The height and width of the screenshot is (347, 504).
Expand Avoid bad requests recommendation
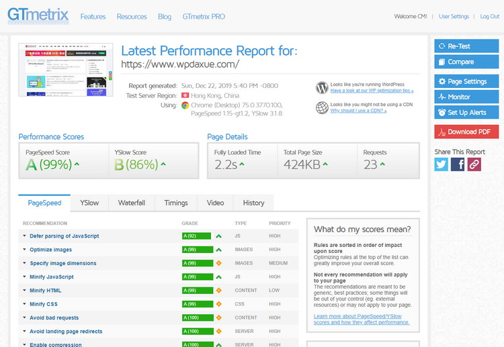[x=54, y=317]
